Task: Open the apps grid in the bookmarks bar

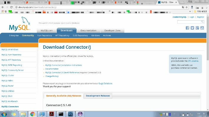Action: (x=3, y=11)
